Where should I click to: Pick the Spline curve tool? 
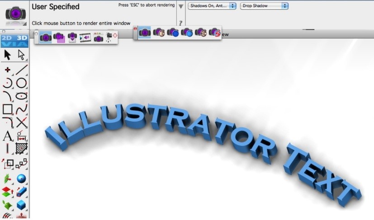pos(22,109)
